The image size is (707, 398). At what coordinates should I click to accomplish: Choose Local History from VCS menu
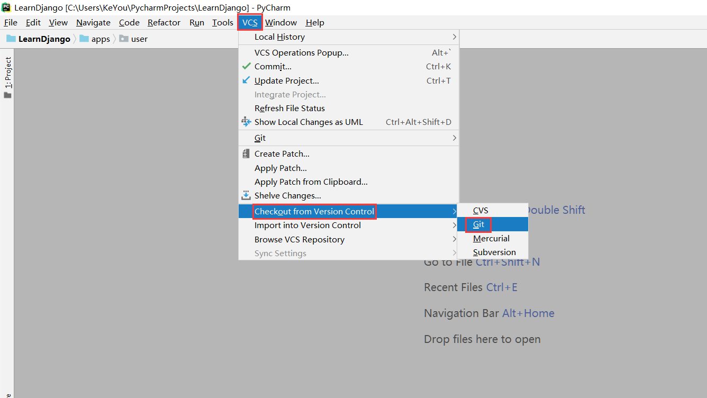349,37
